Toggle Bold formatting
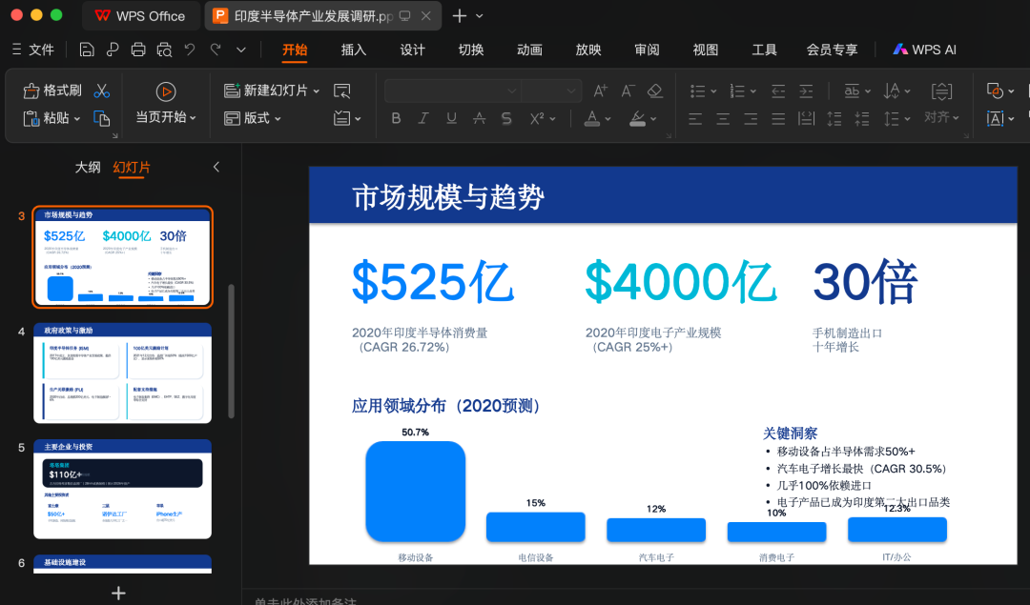This screenshot has height=605, width=1030. (x=396, y=119)
